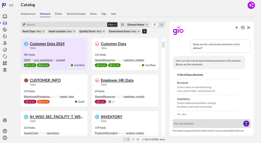The height and width of the screenshot is (143, 261).
Task: Click the sparkle AI assistant button top right
Action: (x=251, y=5)
